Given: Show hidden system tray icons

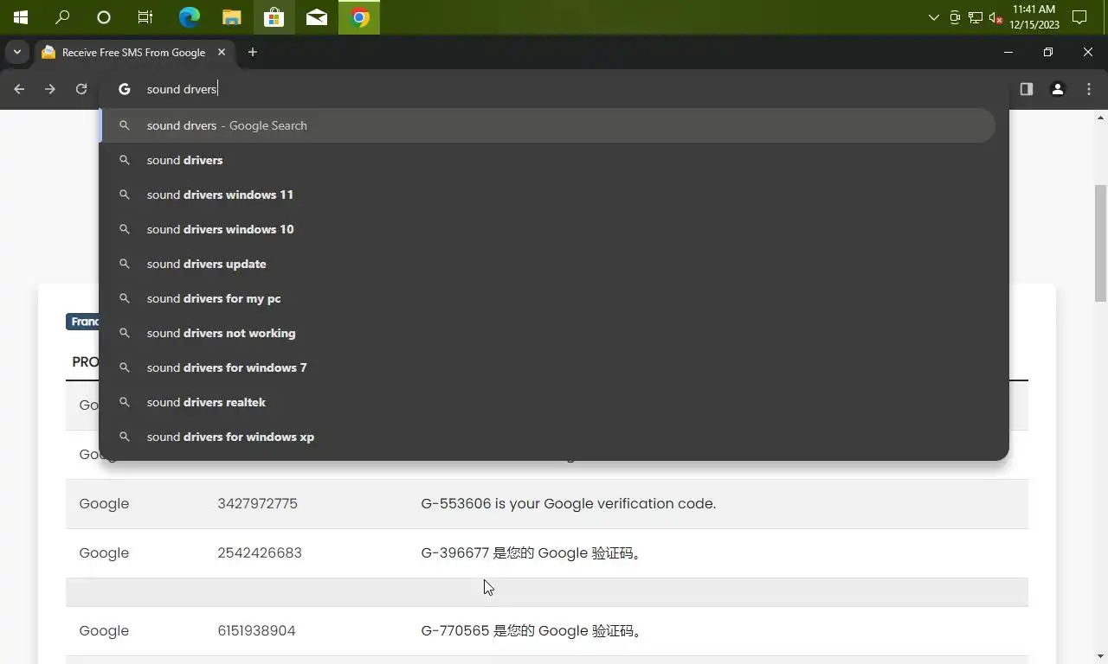Looking at the screenshot, I should point(933,17).
